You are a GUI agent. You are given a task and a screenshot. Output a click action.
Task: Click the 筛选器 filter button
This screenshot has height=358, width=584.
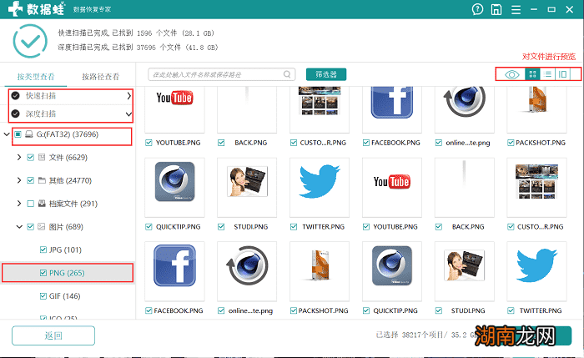[x=326, y=74]
